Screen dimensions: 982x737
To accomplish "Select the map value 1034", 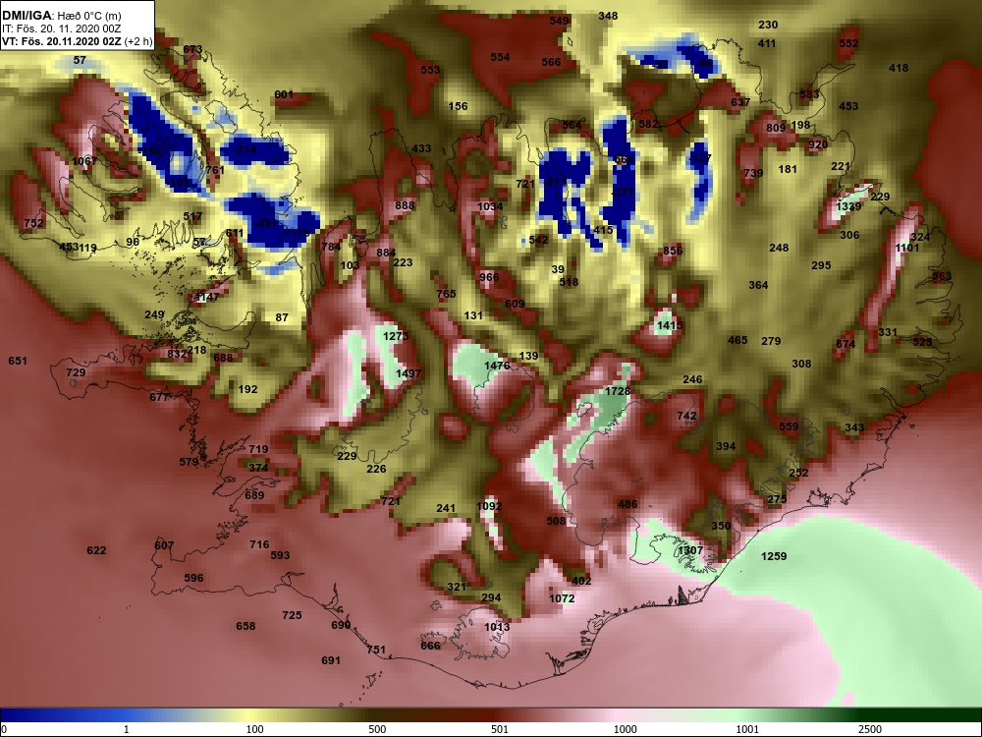I will click(x=490, y=206).
